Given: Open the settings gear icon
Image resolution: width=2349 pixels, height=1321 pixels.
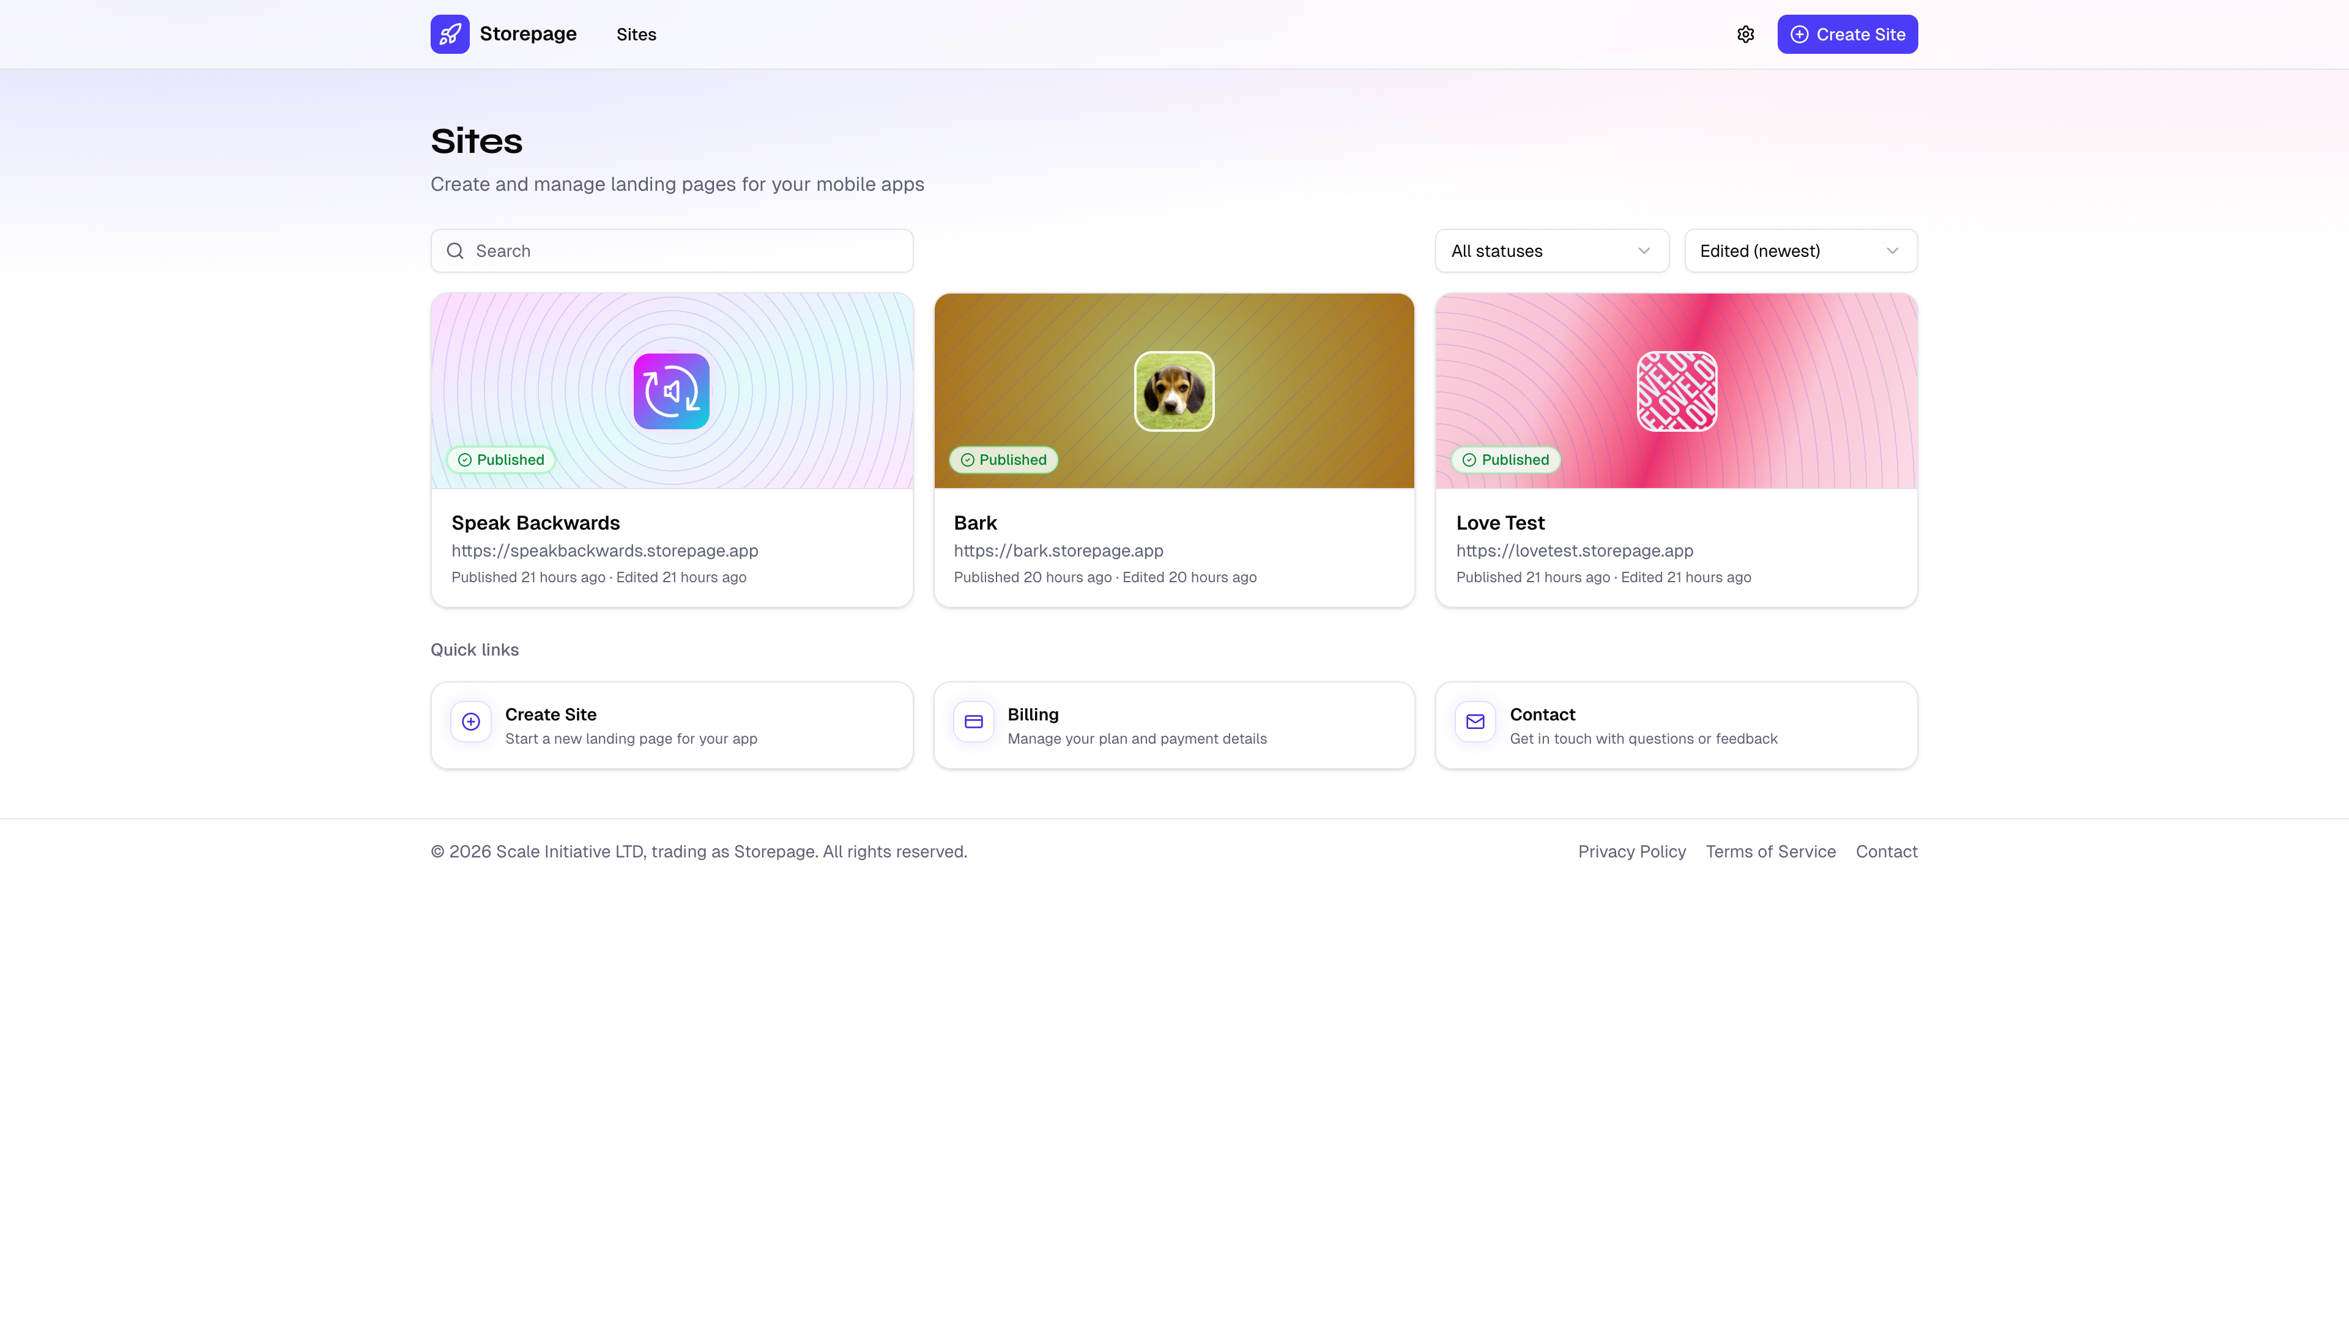Looking at the screenshot, I should [1745, 34].
